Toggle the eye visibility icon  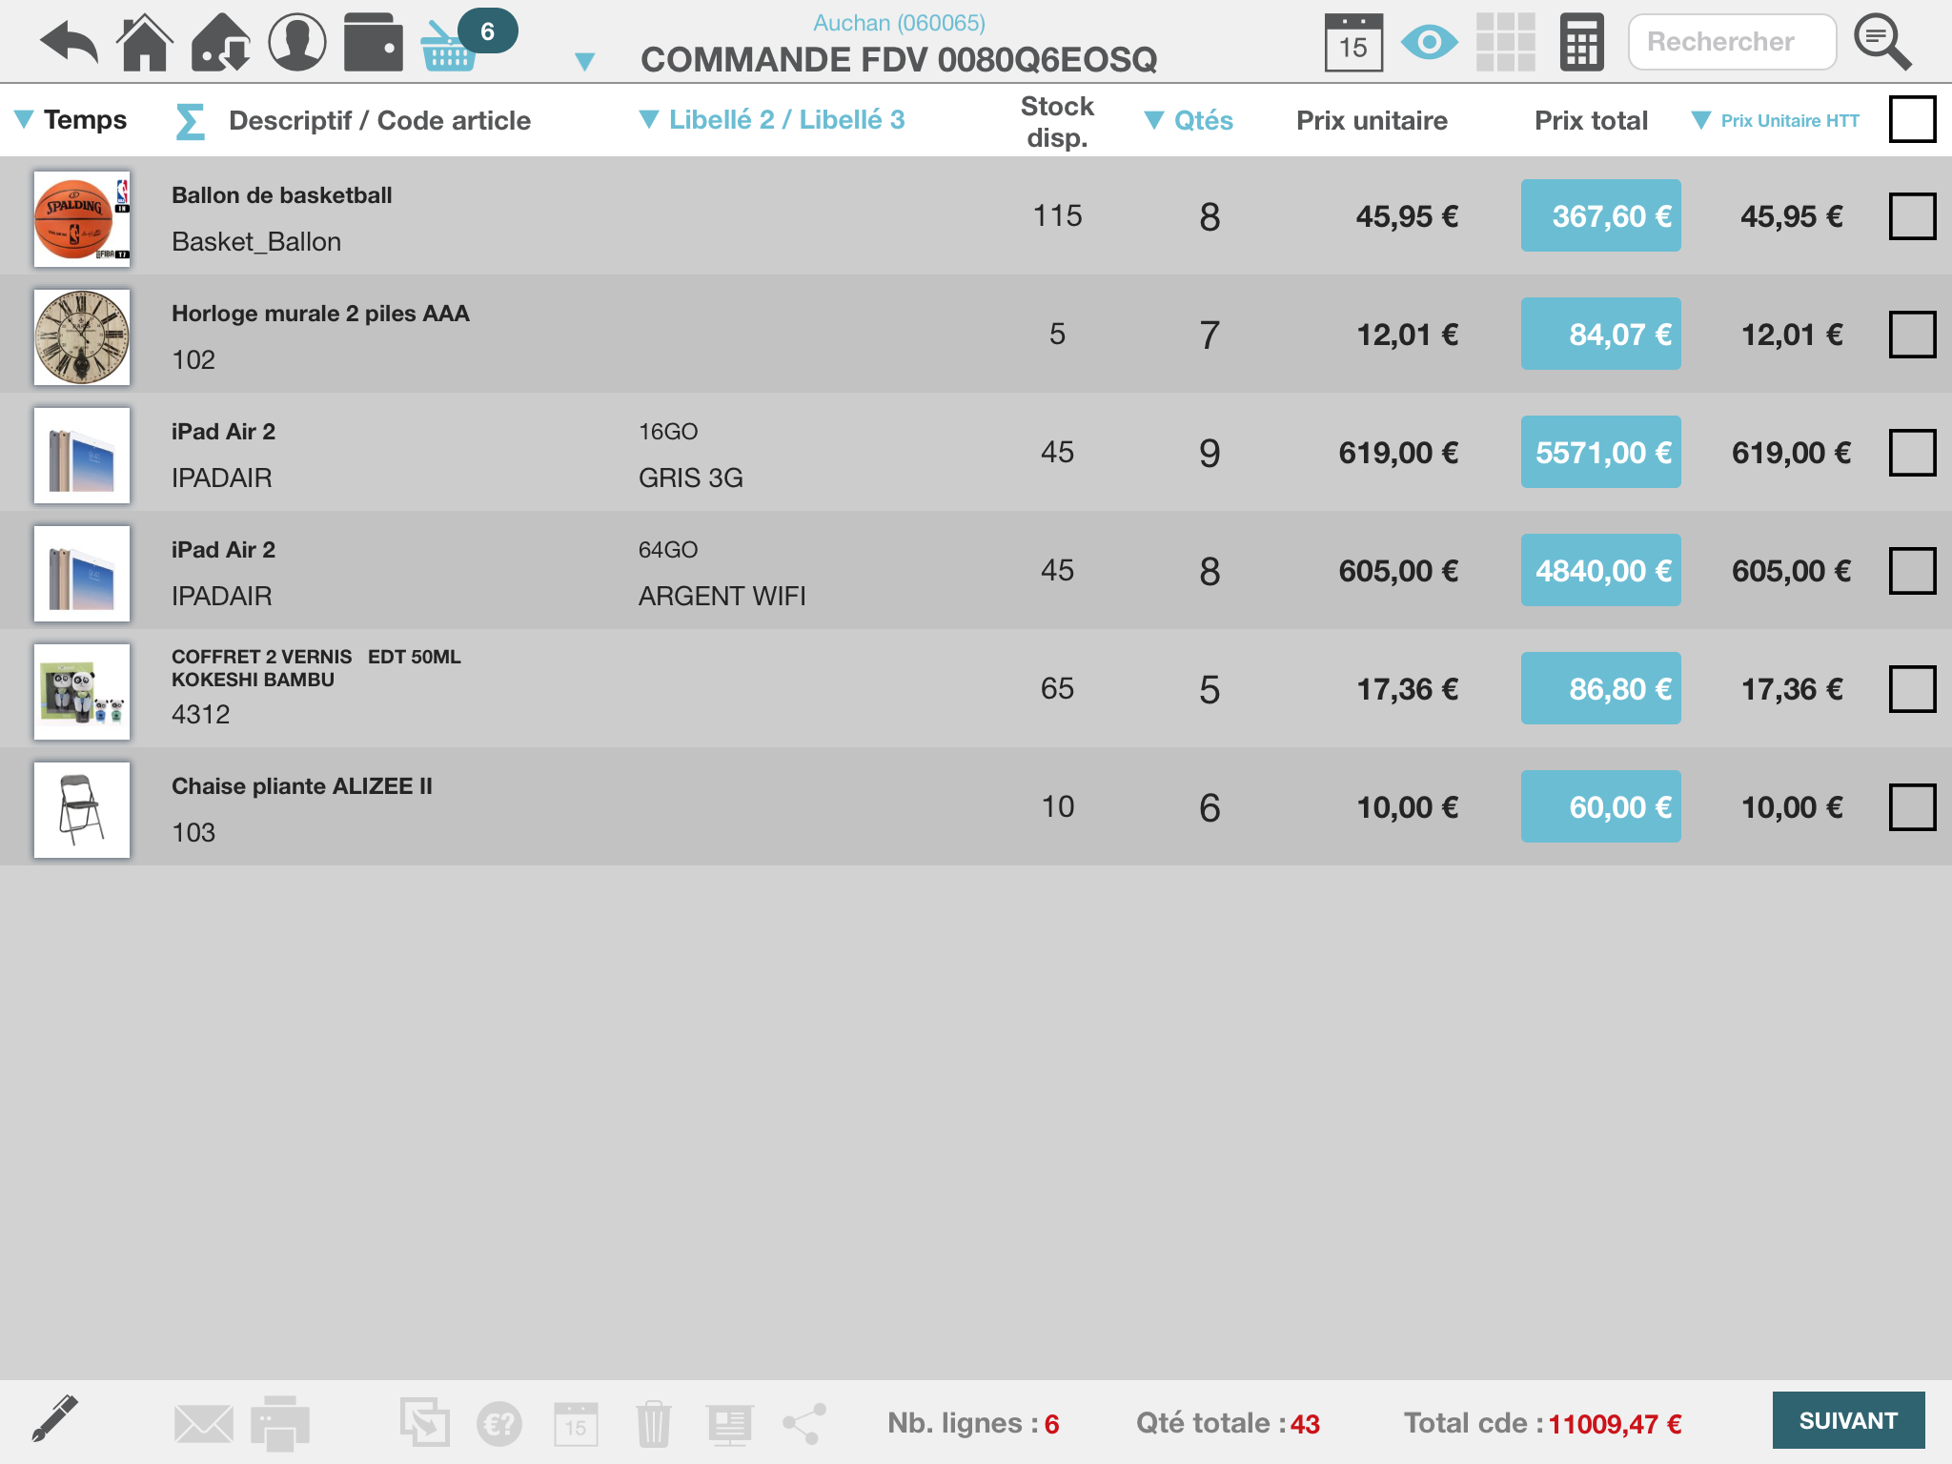[x=1430, y=42]
